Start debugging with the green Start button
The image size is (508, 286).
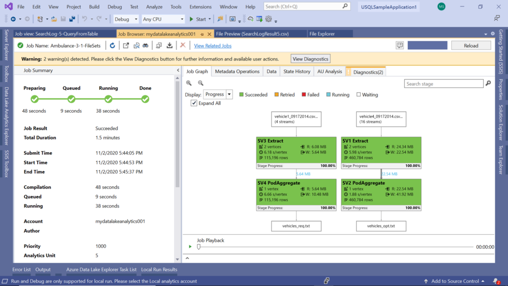[198, 19]
